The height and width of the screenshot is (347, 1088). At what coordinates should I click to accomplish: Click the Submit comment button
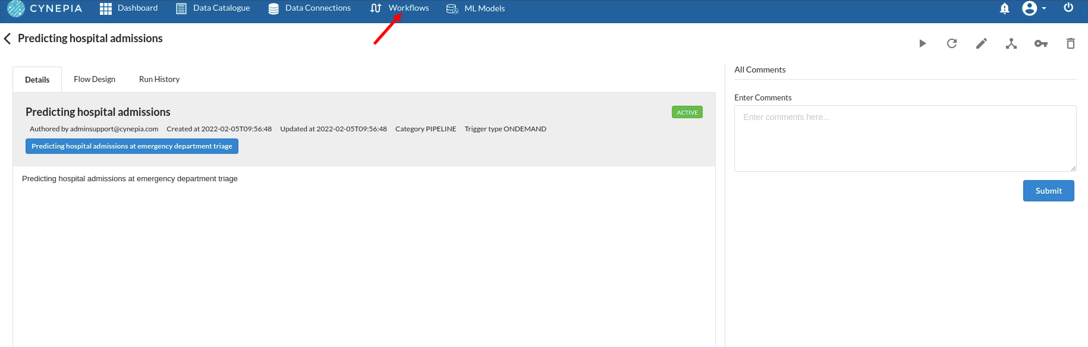point(1048,191)
